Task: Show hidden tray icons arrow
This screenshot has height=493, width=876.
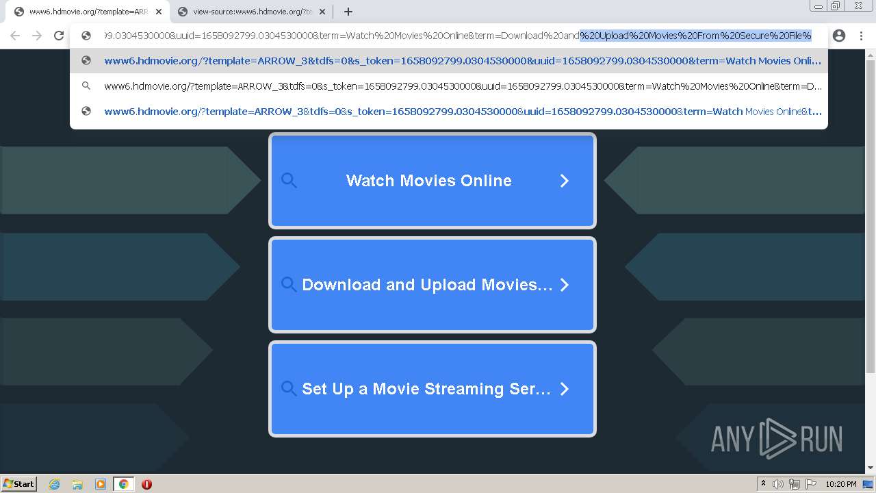Action: pyautogui.click(x=764, y=484)
